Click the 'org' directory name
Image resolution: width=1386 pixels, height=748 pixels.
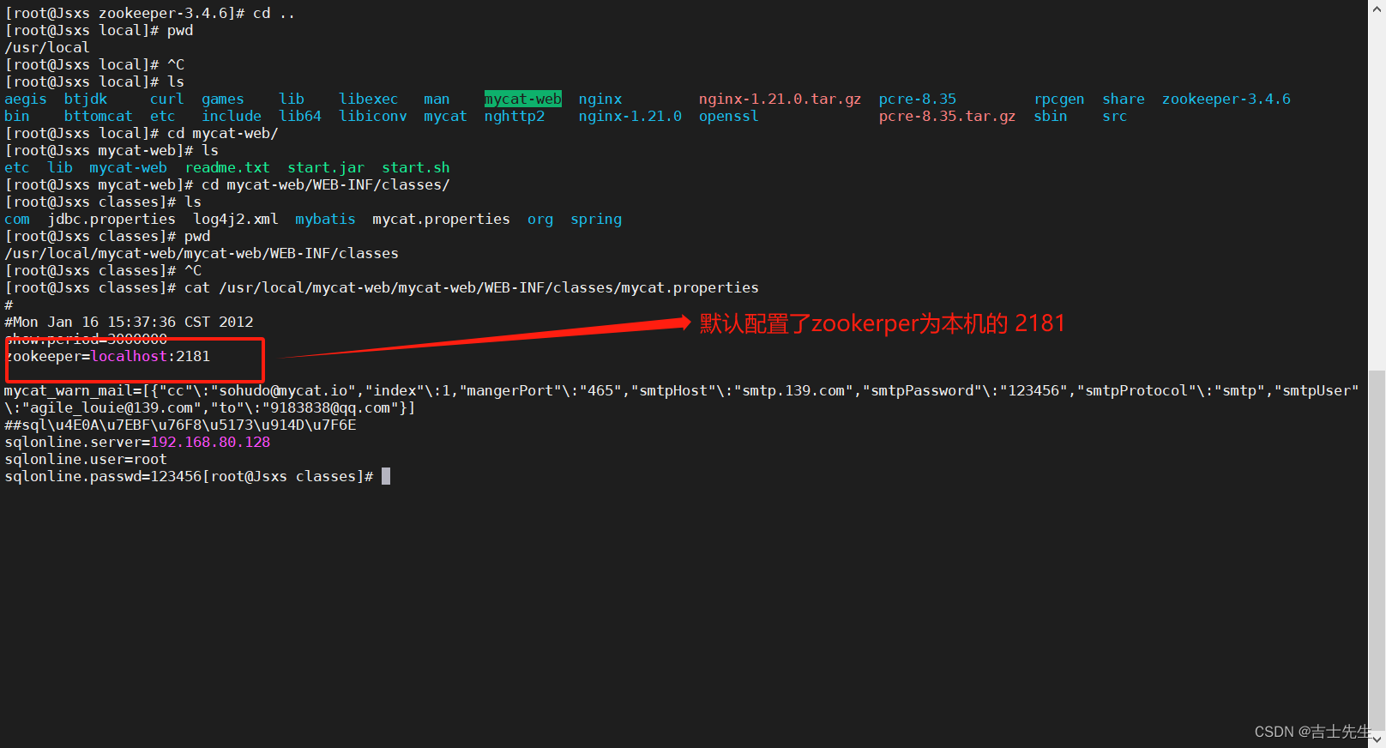pyautogui.click(x=540, y=220)
